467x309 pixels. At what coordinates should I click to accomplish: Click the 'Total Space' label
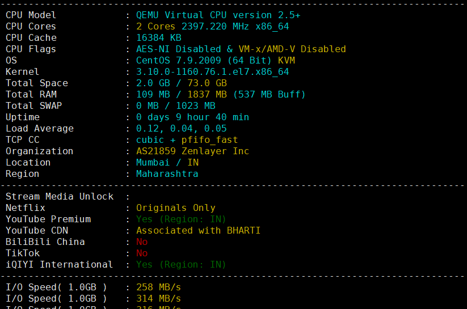(37, 83)
